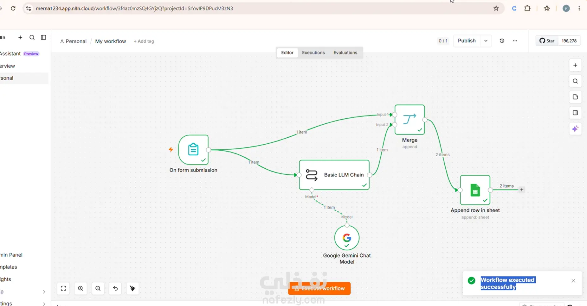The height and width of the screenshot is (306, 587).
Task: Open the Personal breadcrumb link
Action: pos(73,41)
